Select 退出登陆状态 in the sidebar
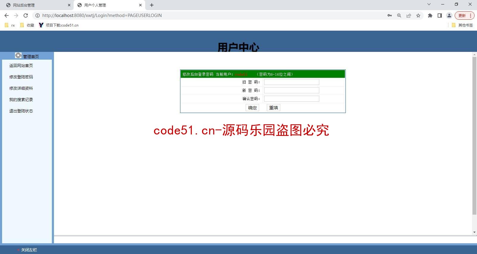The image size is (477, 254). pos(21,111)
